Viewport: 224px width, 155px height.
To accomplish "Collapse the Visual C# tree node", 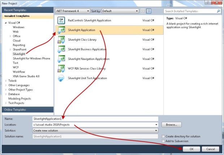I will pyautogui.click(x=6, y=23).
